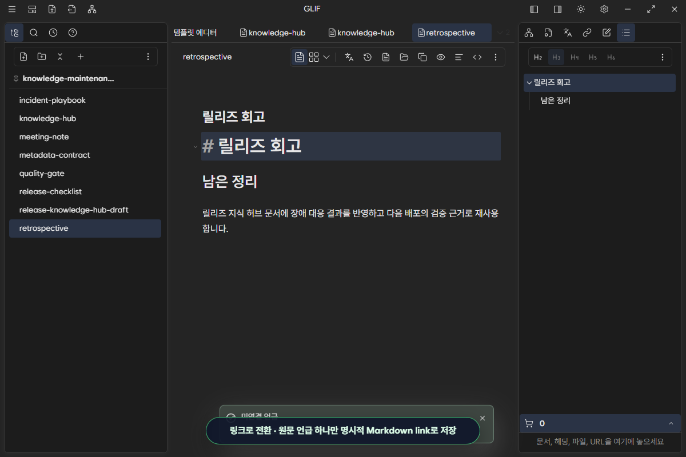Click the export document icon in title bar
Image resolution: width=686 pixels, height=457 pixels.
click(52, 9)
